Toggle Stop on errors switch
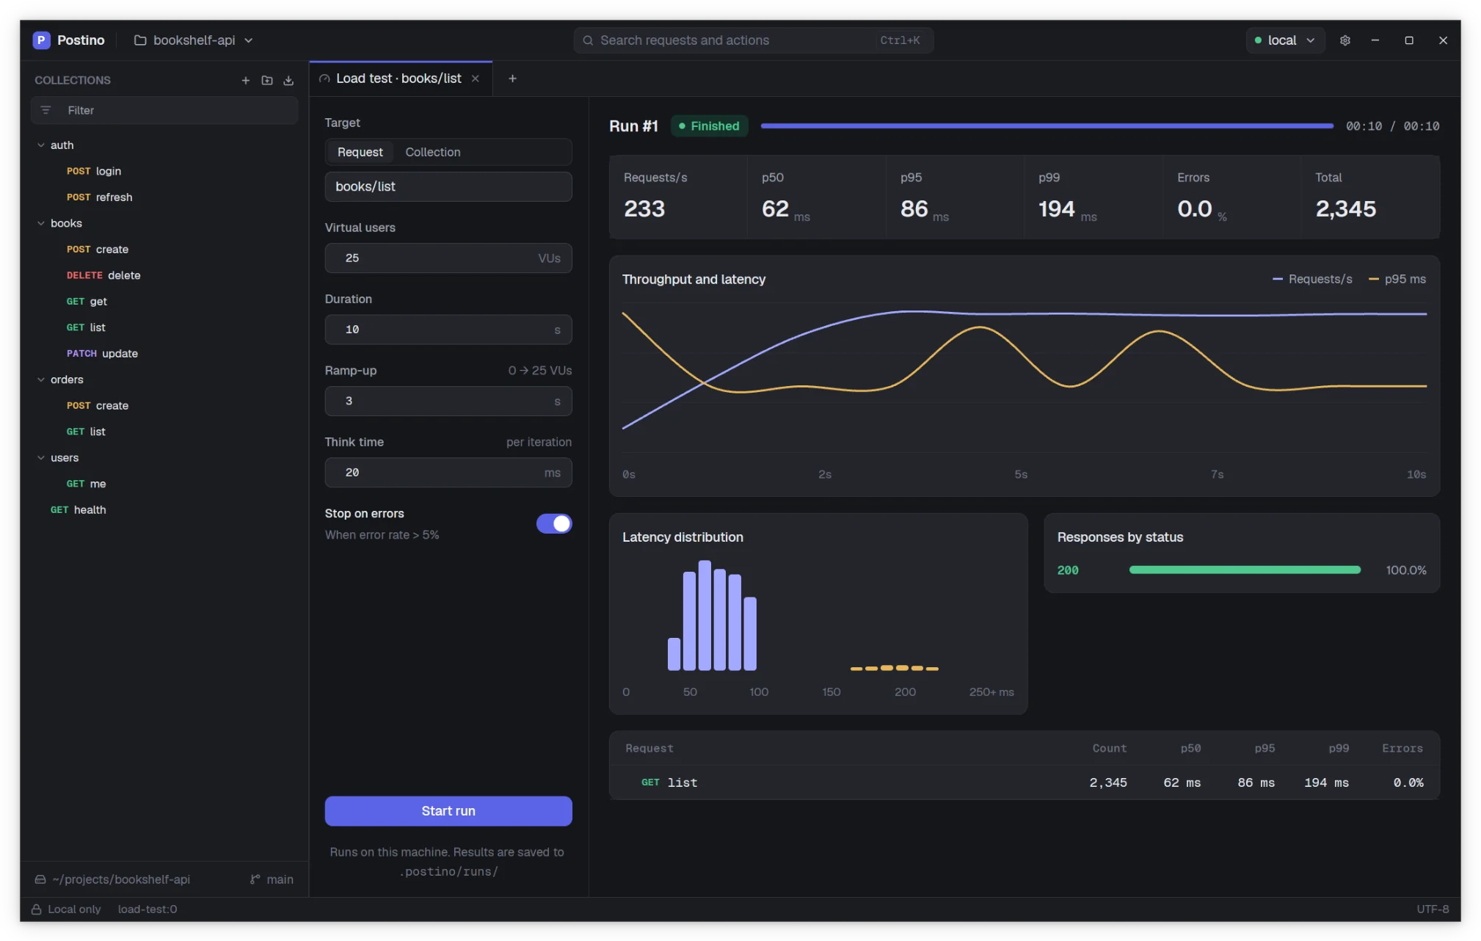 coord(554,523)
